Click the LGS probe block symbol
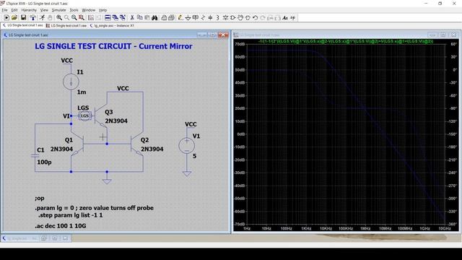 [x=85, y=116]
